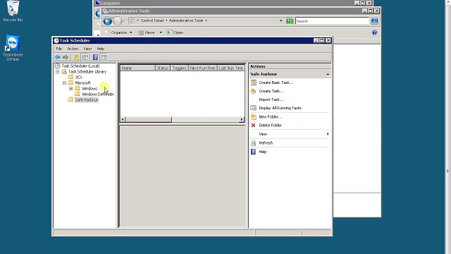This screenshot has height=254, width=451.
Task: Click the search button in Administrative Tools
Action: (x=374, y=20)
